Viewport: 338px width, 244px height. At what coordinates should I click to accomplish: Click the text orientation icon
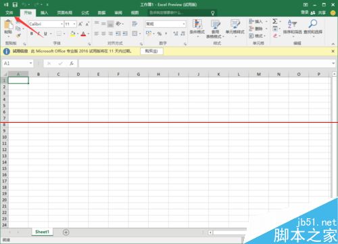(118, 24)
